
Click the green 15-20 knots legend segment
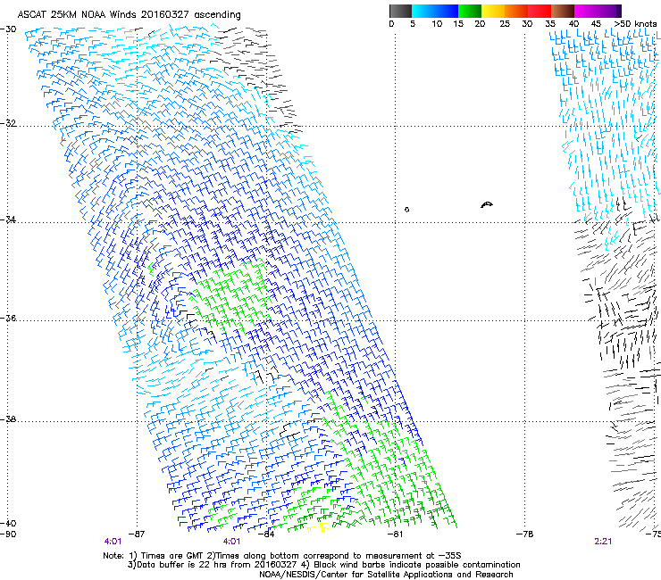470,11
